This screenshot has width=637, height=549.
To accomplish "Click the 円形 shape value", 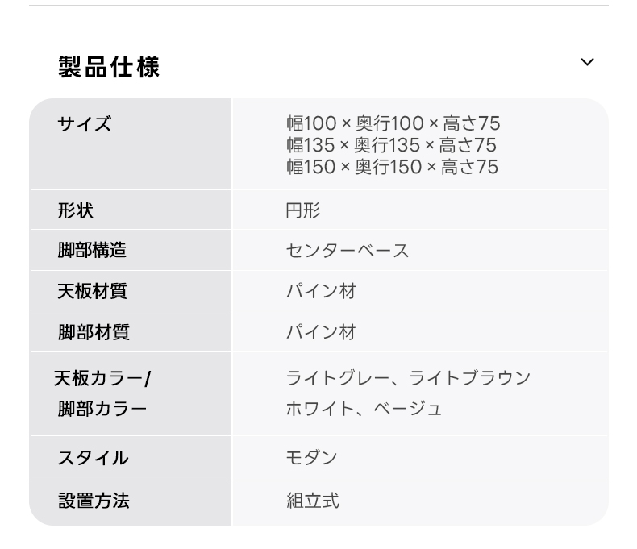I will (x=303, y=210).
